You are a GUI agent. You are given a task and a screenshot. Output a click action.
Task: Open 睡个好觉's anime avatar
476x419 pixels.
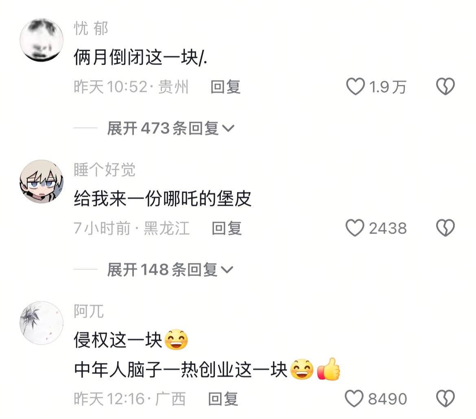(x=41, y=181)
